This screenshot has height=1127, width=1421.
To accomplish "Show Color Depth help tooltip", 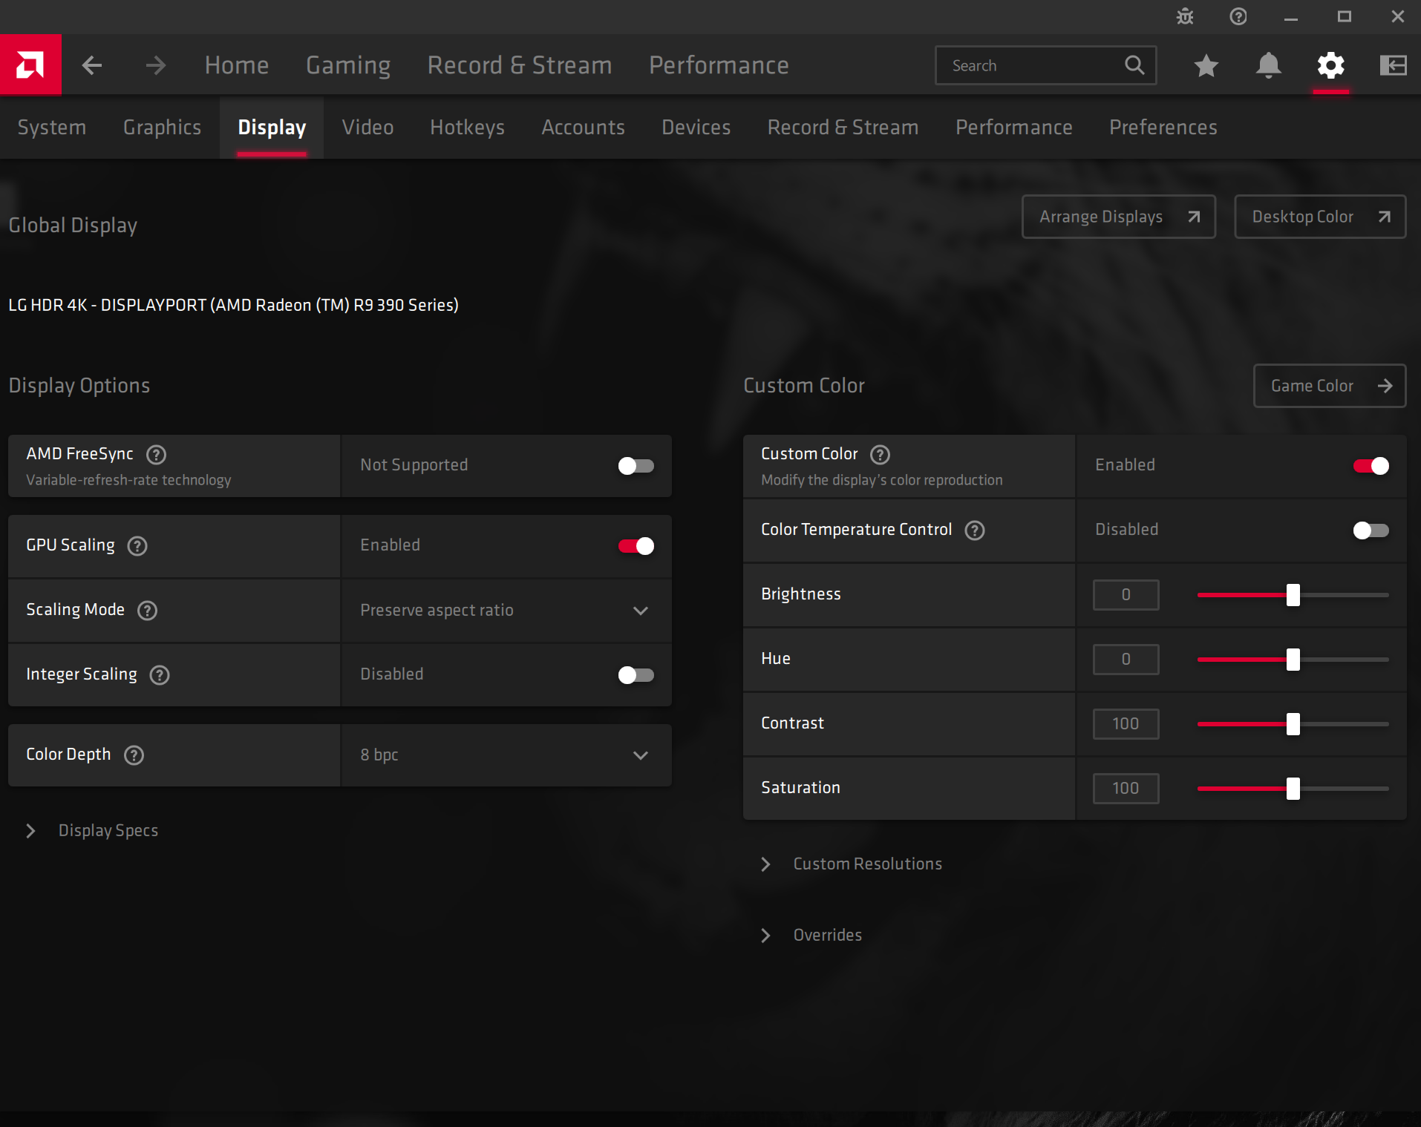I will [x=134, y=755].
